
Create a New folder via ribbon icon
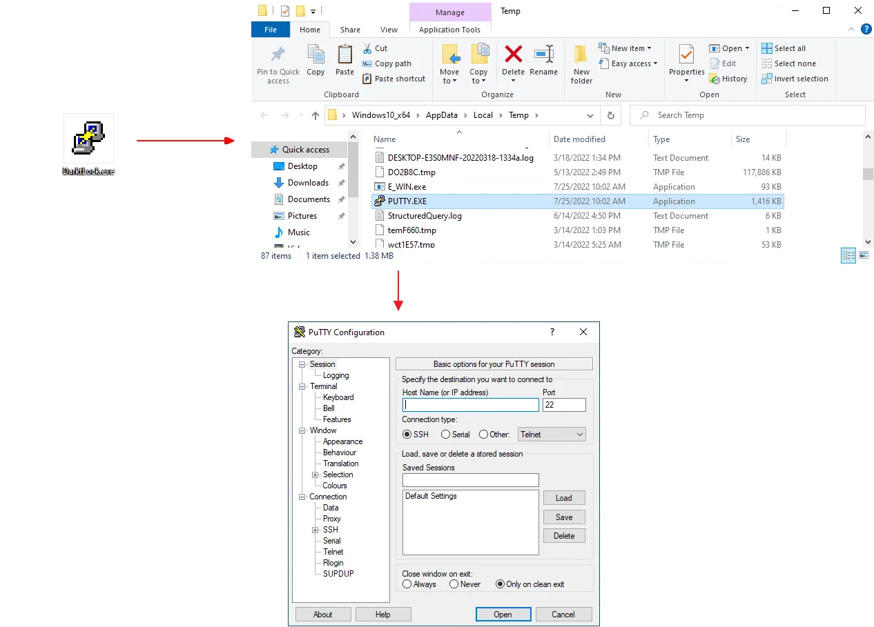coord(581,55)
